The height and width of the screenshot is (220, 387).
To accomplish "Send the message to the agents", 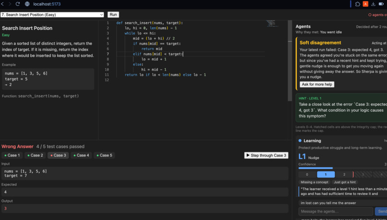I will (x=381, y=211).
